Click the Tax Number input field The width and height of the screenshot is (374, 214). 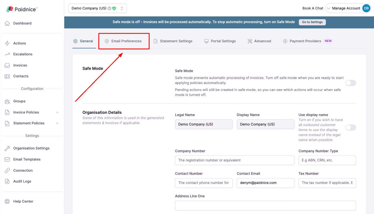(327, 183)
